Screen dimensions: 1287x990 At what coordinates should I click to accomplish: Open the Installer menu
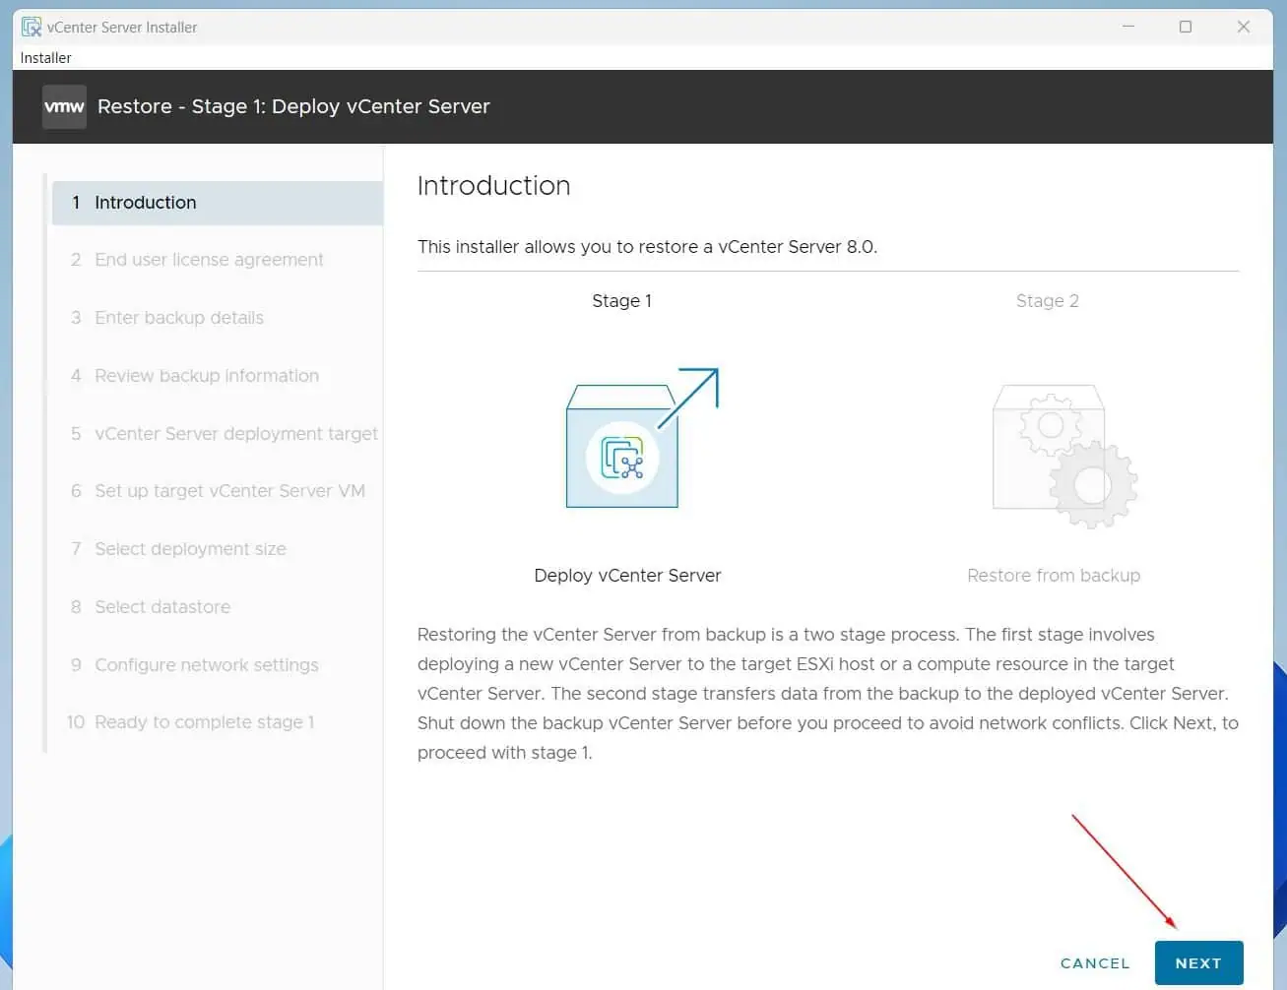click(x=45, y=57)
